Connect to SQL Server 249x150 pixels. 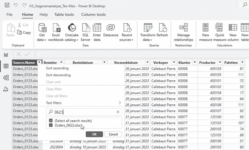tap(86, 32)
